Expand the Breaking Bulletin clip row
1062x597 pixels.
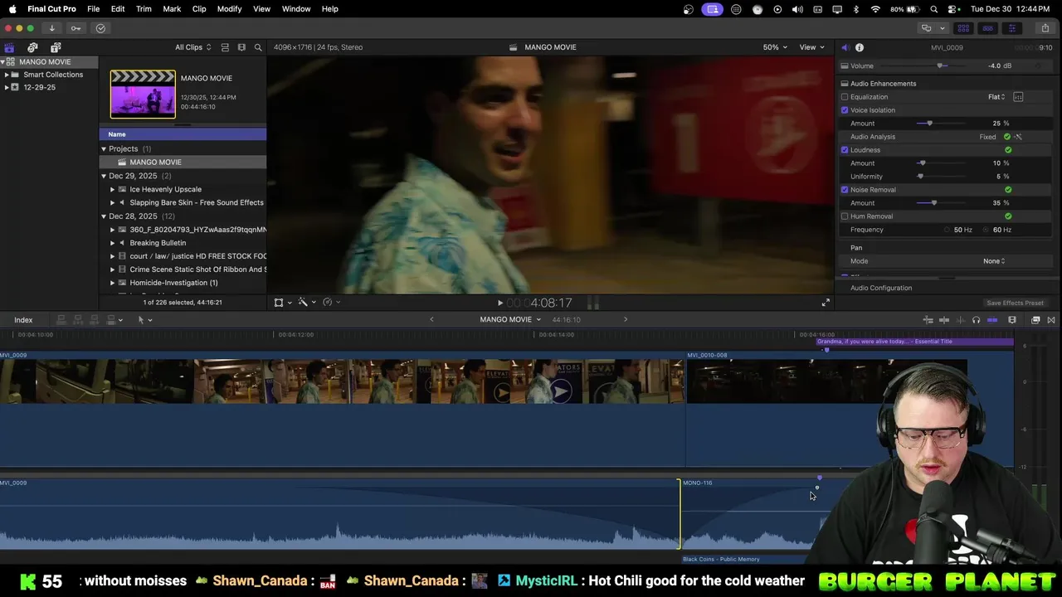point(113,243)
